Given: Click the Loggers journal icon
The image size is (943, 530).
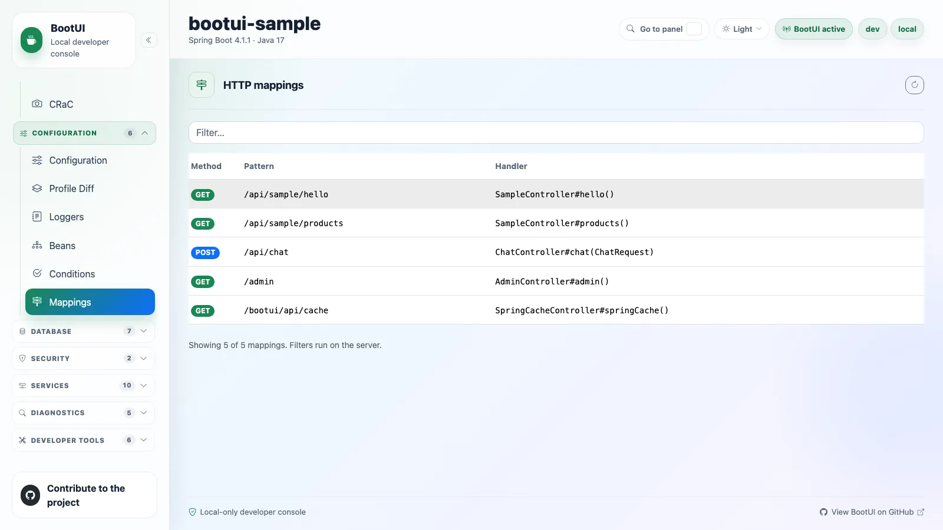Looking at the screenshot, I should pos(37,216).
